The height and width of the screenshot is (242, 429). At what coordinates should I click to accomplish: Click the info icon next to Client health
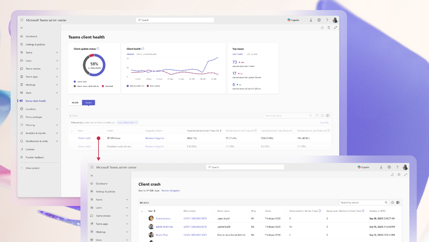pyautogui.click(x=143, y=49)
